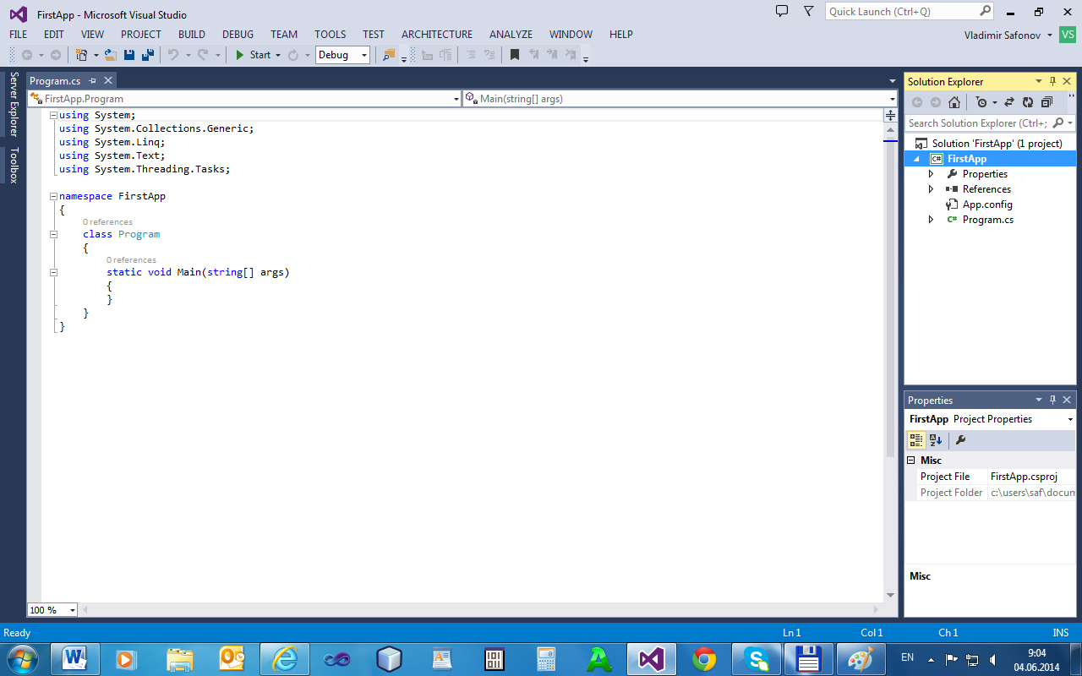Pin the Solution Explorer panel

1053,81
